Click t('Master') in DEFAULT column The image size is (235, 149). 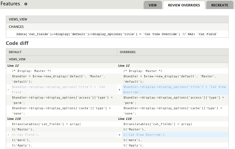click(23, 129)
